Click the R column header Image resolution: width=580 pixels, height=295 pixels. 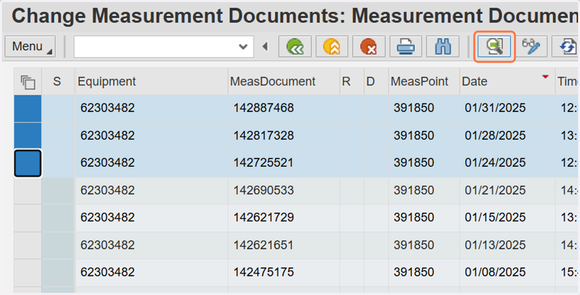pyautogui.click(x=351, y=81)
